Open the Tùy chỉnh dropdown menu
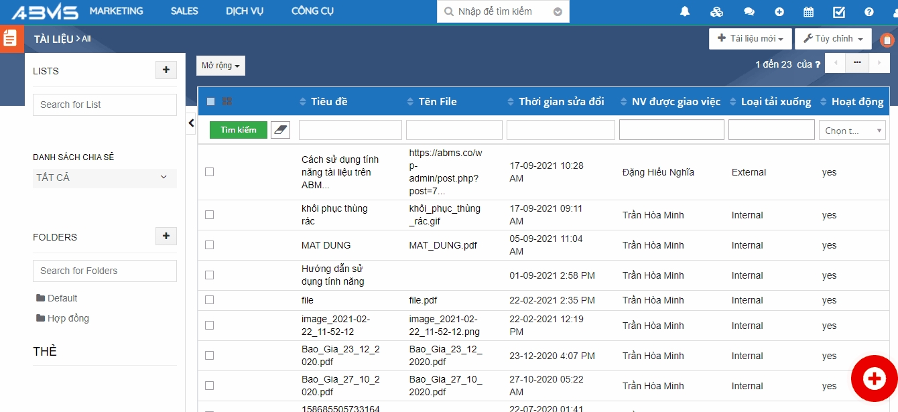 833,39
